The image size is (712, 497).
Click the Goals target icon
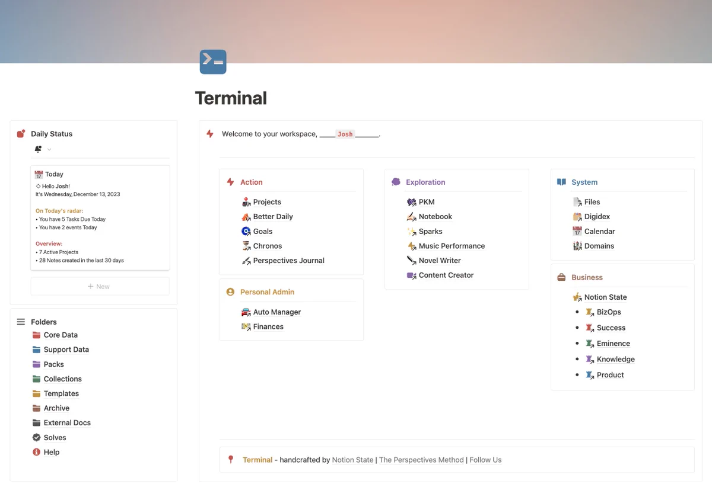(246, 232)
